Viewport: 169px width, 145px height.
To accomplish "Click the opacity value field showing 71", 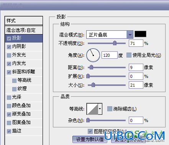I will 136,43.
